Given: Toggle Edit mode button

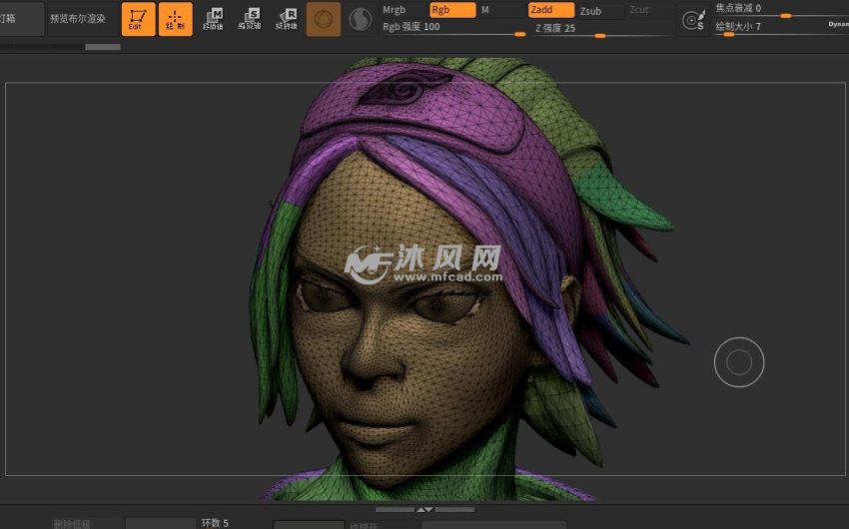Looking at the screenshot, I should (138, 19).
